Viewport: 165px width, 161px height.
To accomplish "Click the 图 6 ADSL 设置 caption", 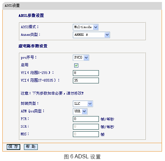I will pyautogui.click(x=82, y=157).
